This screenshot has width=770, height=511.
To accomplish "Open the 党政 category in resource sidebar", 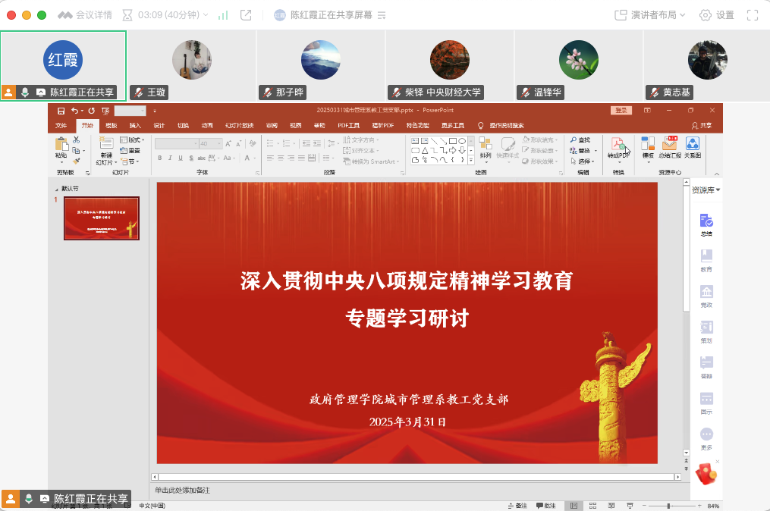I will (706, 296).
